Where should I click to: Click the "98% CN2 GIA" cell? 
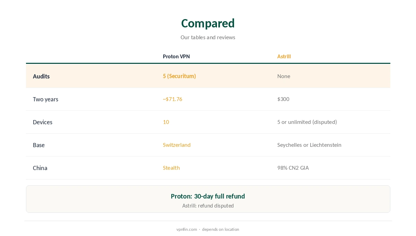click(293, 168)
